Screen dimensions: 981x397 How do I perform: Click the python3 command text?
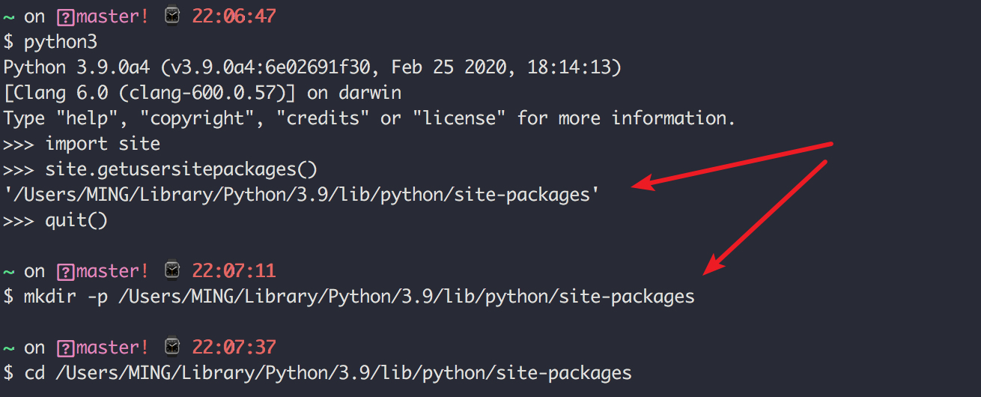tap(61, 42)
